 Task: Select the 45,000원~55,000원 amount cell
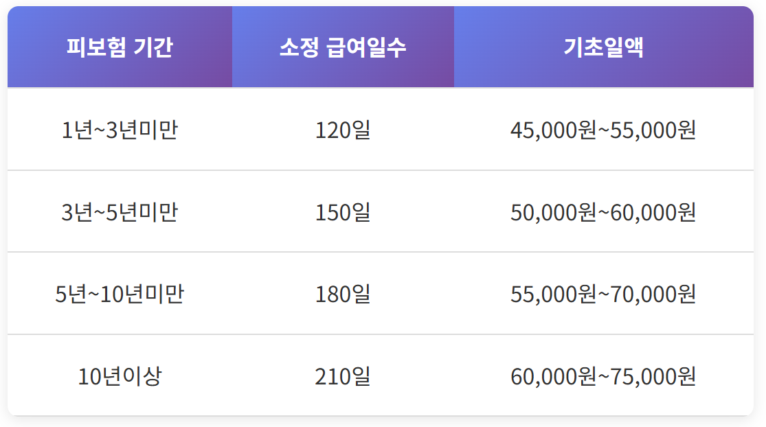(604, 130)
